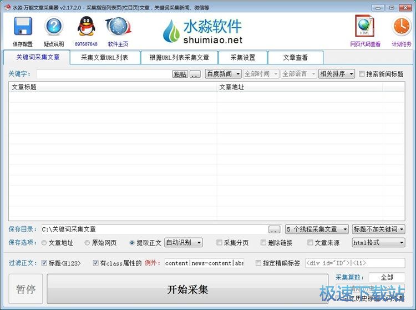Click the 计划任务 label
The image size is (416, 310).
click(x=402, y=44)
